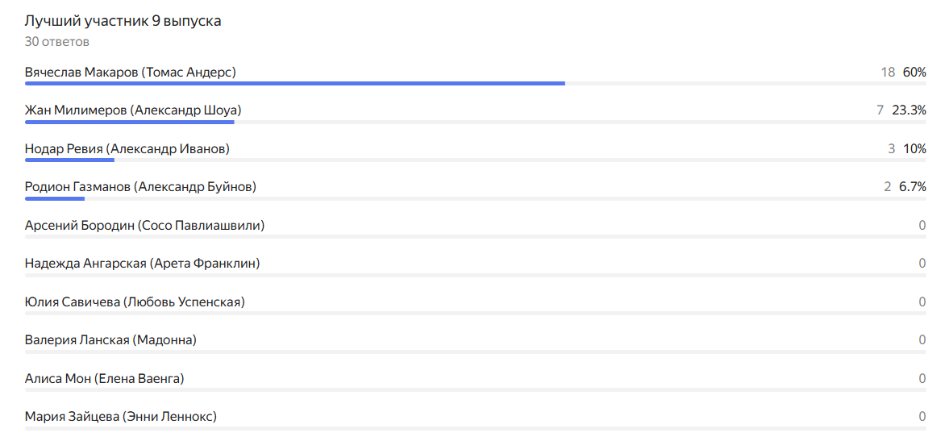Select the Валерия Ланская (Мадонна) option
949x441 pixels.
[x=110, y=340]
